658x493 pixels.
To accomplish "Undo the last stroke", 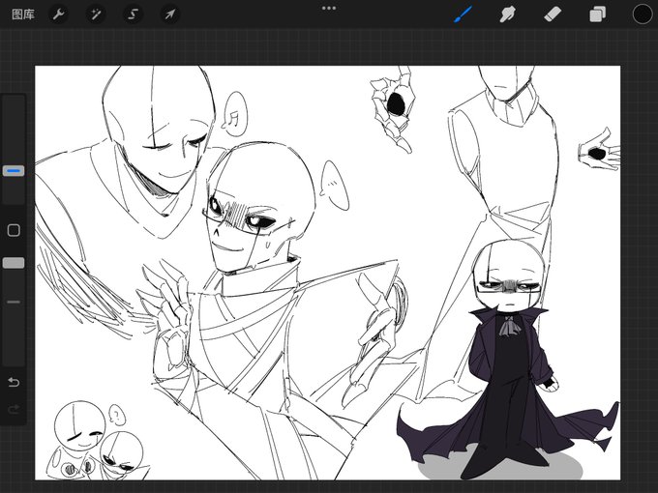I will click(x=14, y=382).
